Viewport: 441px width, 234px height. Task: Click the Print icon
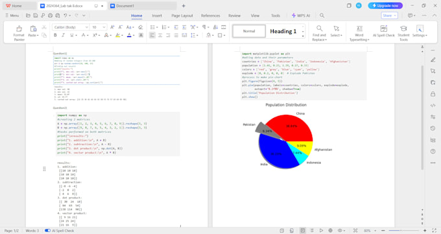[x=50, y=16]
